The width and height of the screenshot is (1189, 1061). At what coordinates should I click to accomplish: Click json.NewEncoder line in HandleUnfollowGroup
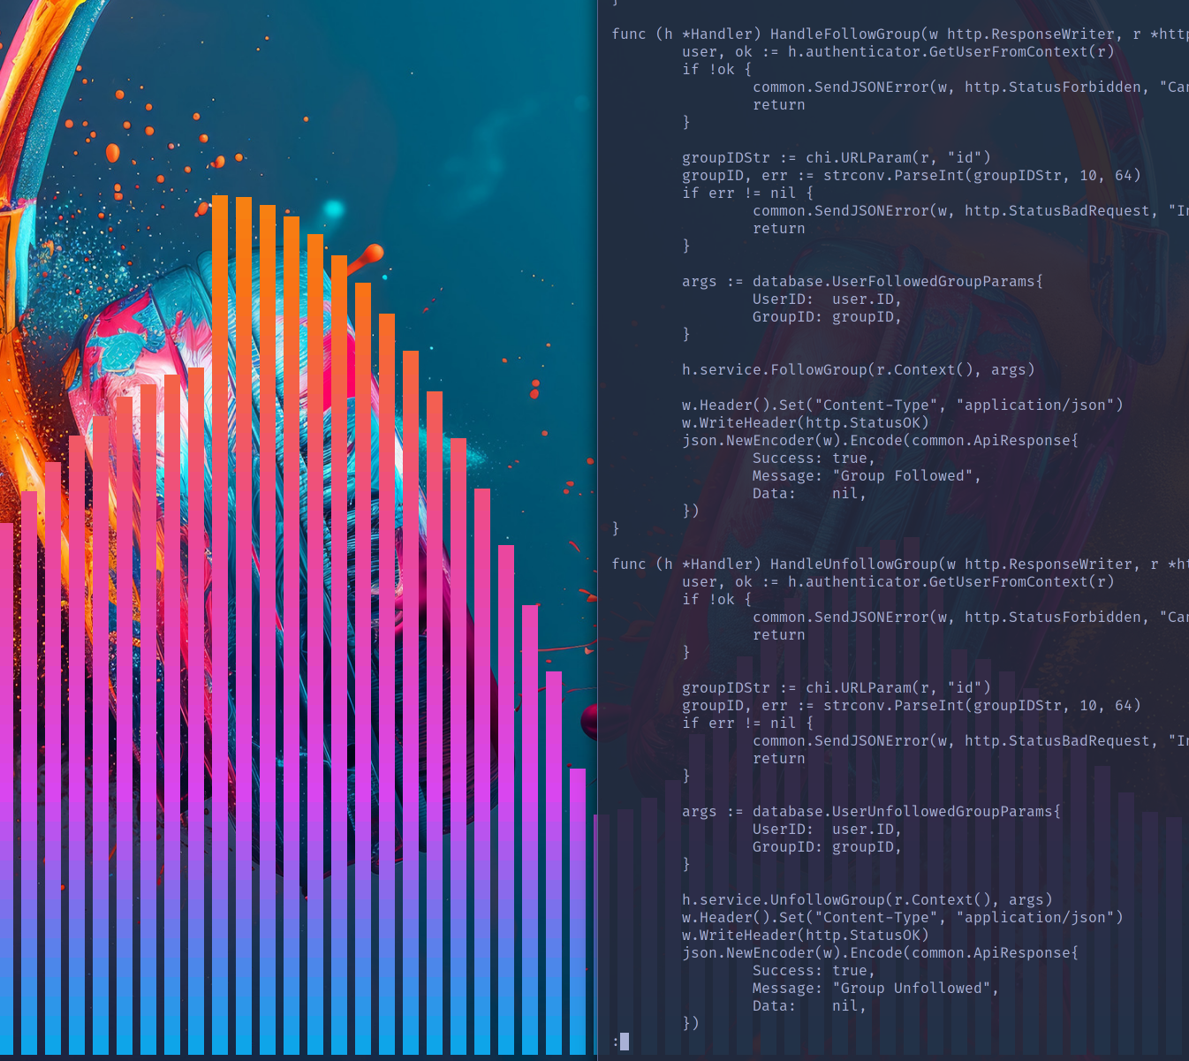879,953
